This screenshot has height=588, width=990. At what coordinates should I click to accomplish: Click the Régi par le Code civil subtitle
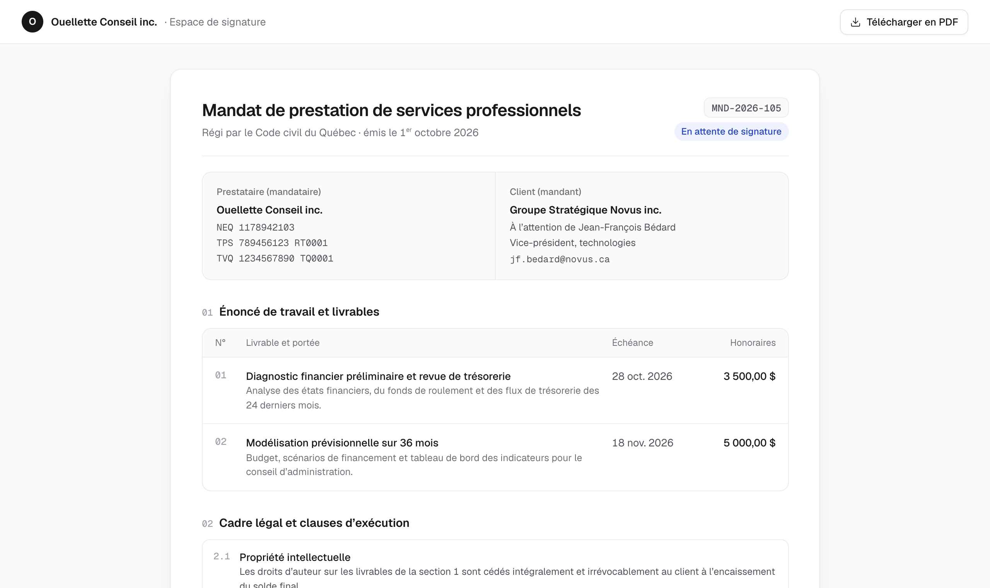point(340,133)
